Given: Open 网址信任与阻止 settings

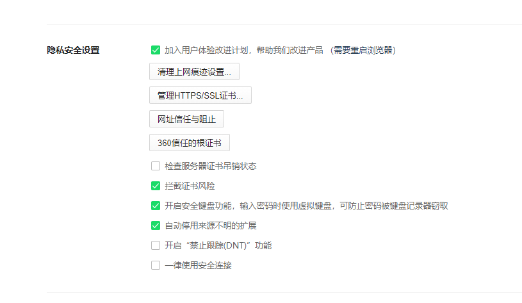Looking at the screenshot, I should click(186, 119).
